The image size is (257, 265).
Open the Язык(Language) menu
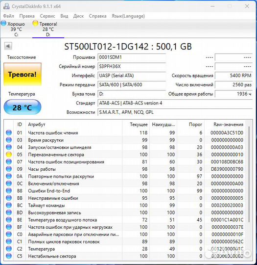pos(128,16)
